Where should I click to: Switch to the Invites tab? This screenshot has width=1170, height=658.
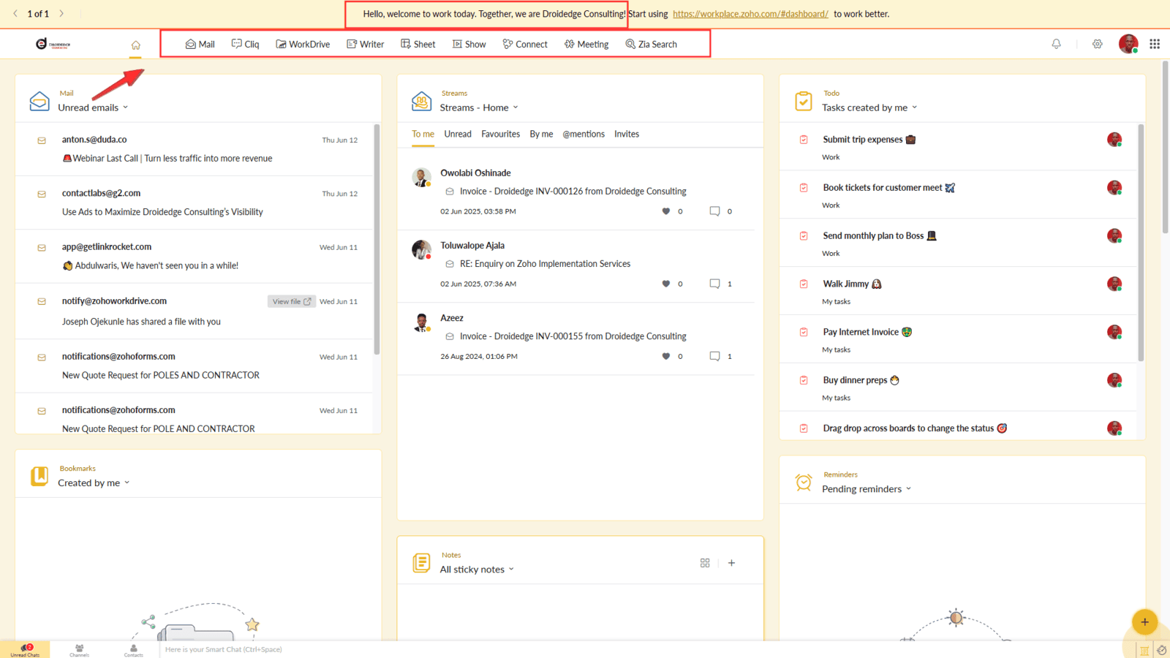[x=627, y=134]
